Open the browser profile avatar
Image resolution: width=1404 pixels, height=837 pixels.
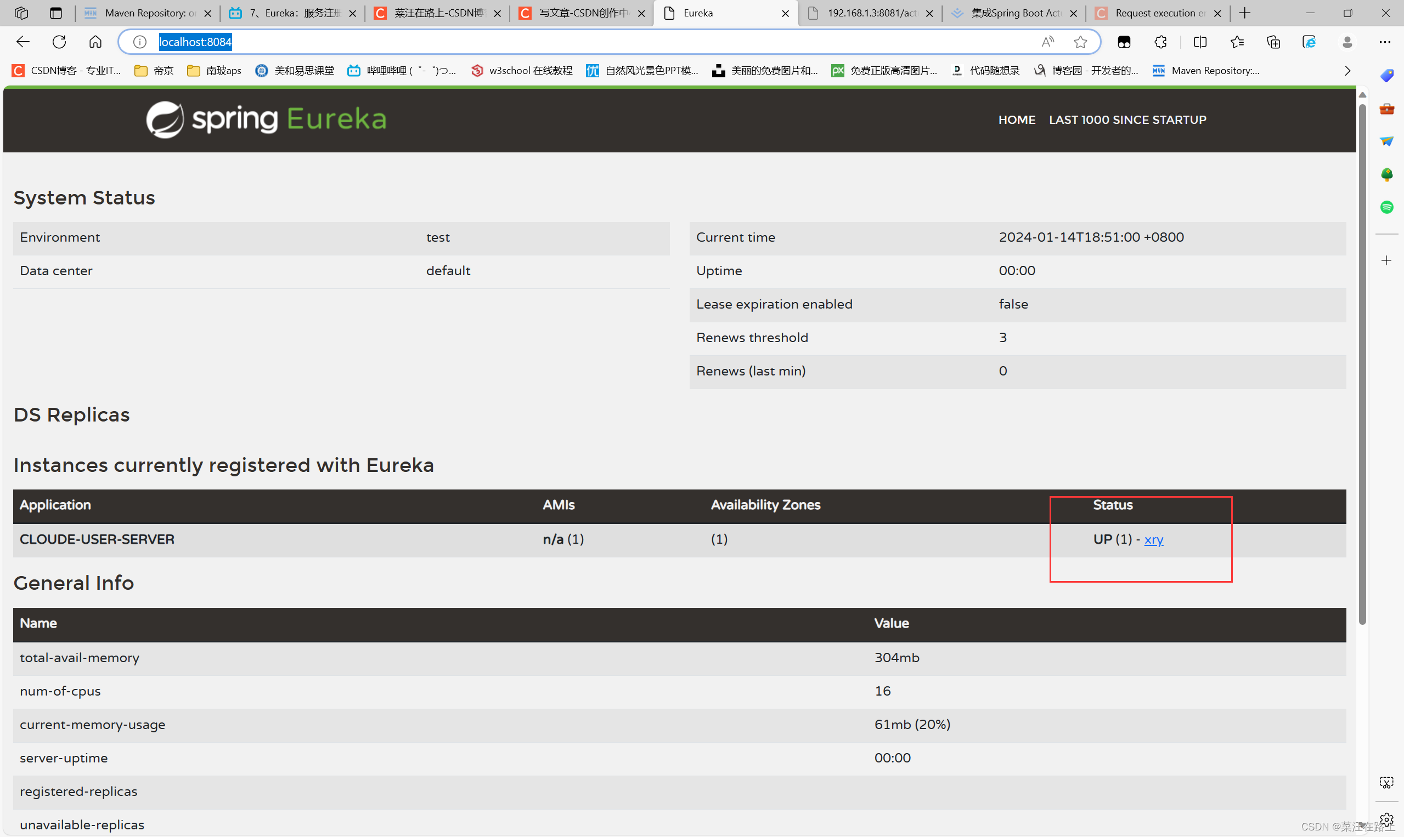[1347, 42]
